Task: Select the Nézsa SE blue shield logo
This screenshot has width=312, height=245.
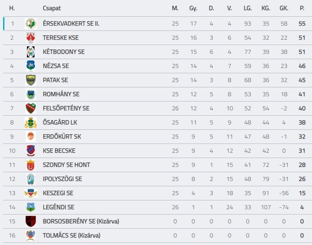Action: pos(30,66)
